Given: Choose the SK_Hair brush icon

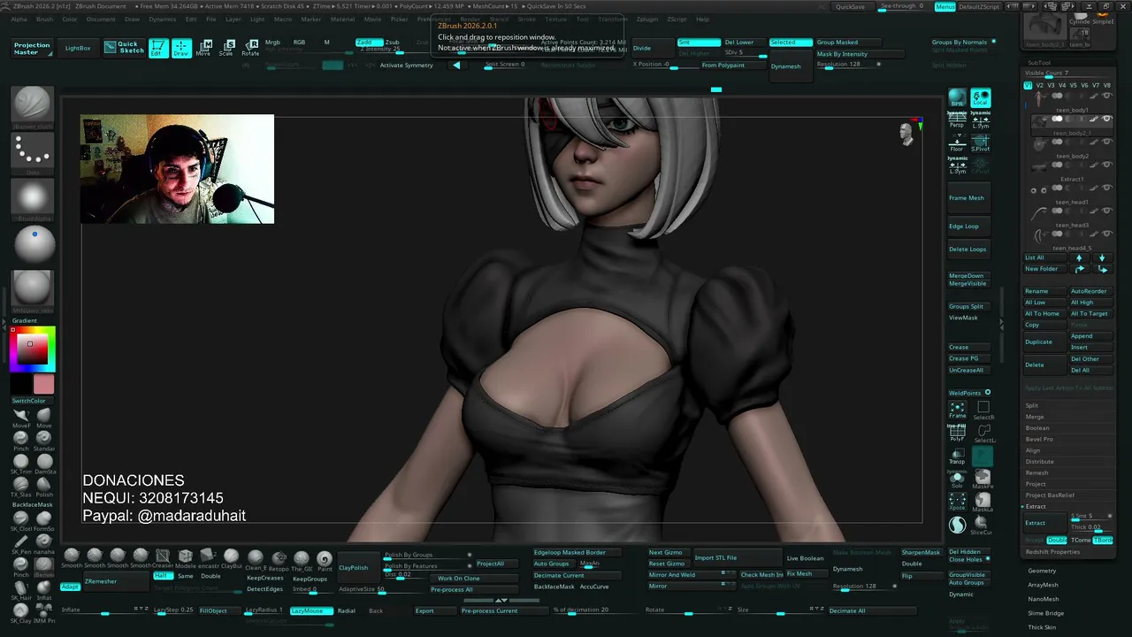Looking at the screenshot, I should click(20, 590).
